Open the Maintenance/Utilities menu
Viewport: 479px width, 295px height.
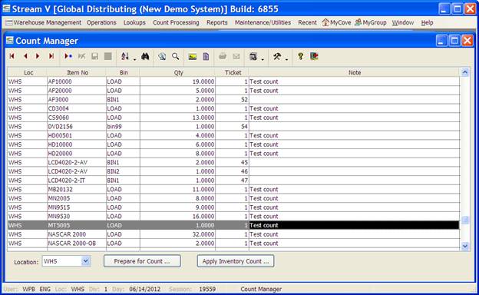click(263, 22)
